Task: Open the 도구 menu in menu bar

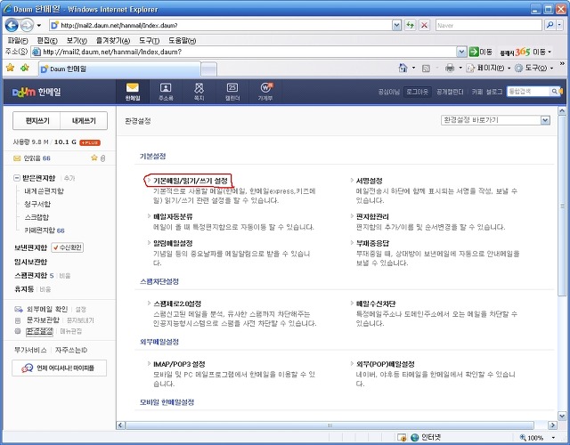Action: (149, 40)
